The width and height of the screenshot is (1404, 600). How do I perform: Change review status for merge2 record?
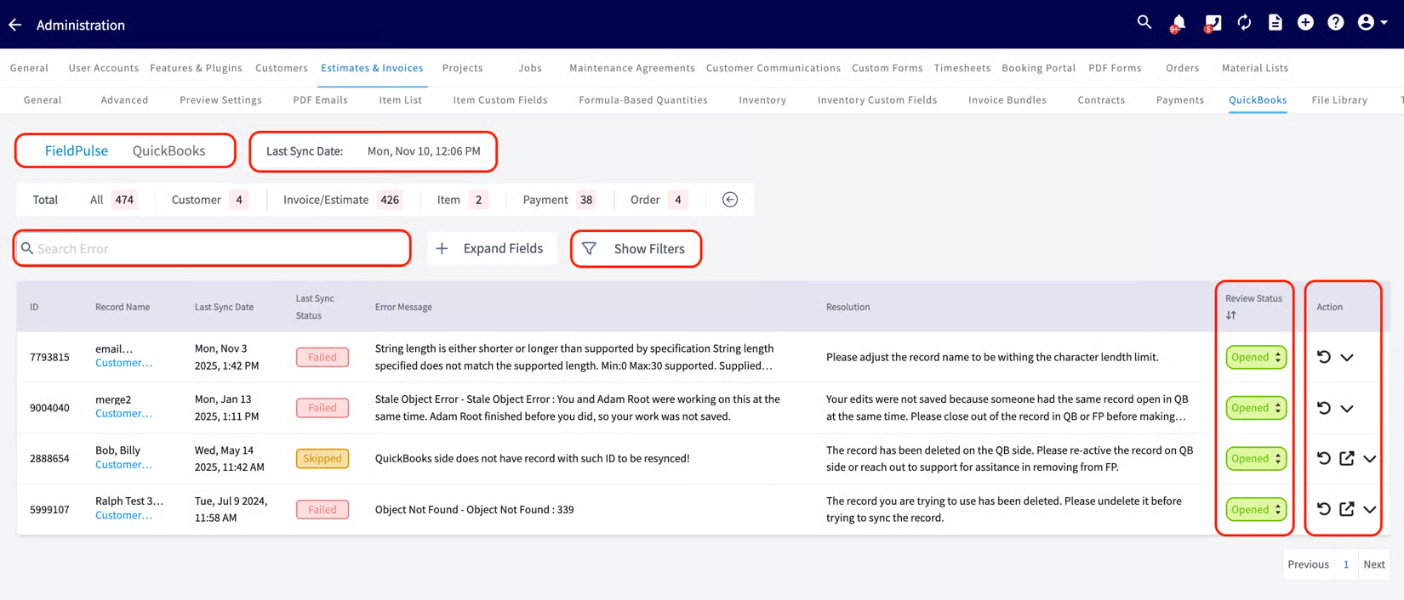pyautogui.click(x=1256, y=408)
